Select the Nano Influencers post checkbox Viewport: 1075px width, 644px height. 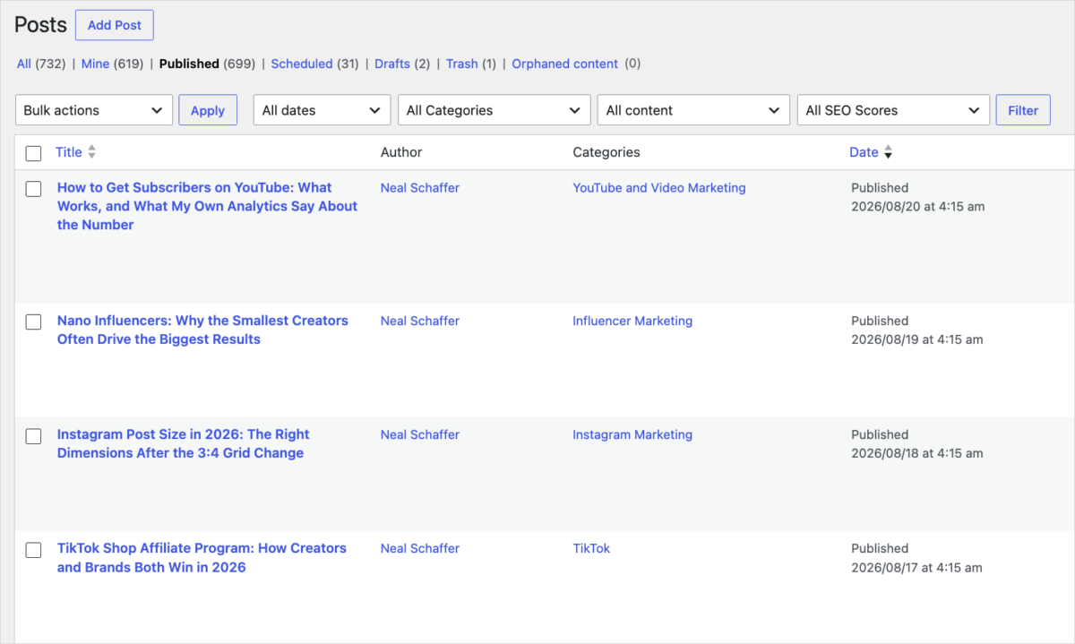pos(33,322)
